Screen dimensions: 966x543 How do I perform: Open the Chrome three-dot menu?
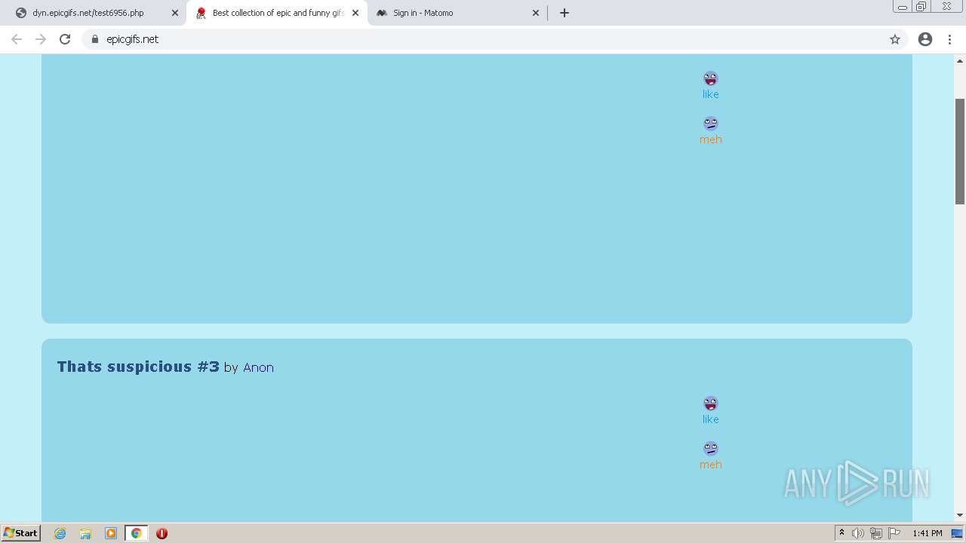[949, 39]
